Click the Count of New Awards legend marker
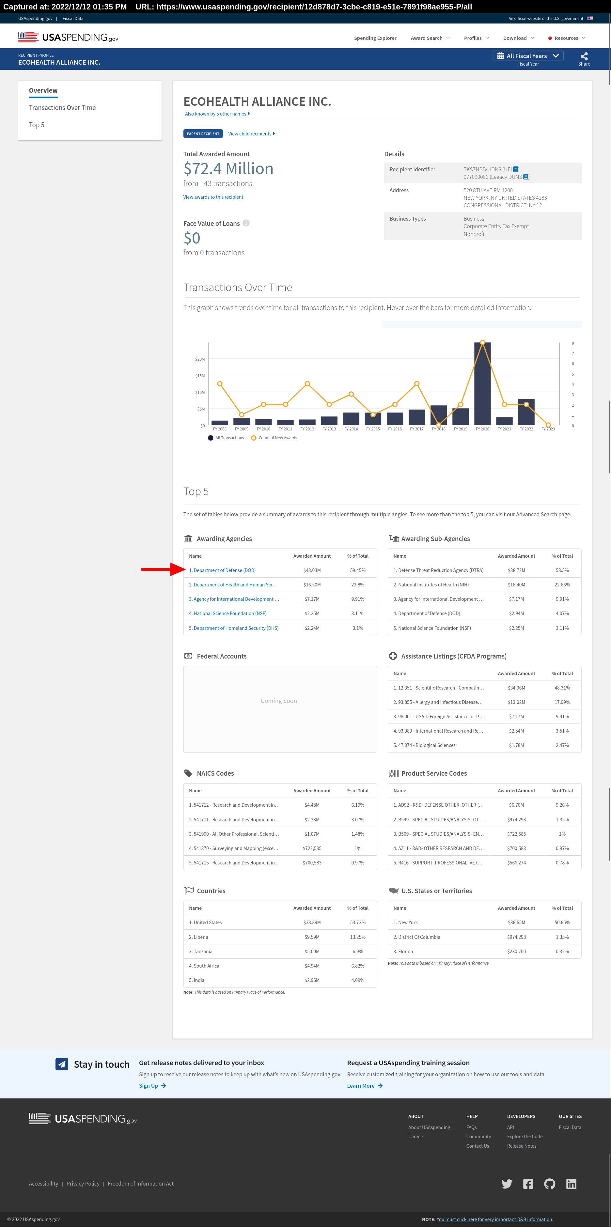This screenshot has width=611, height=1227. [x=253, y=438]
